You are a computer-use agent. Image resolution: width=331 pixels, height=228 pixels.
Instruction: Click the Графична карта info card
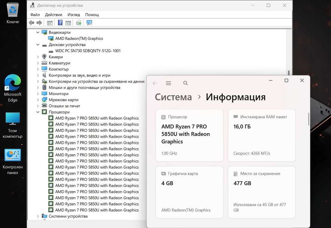(189, 192)
